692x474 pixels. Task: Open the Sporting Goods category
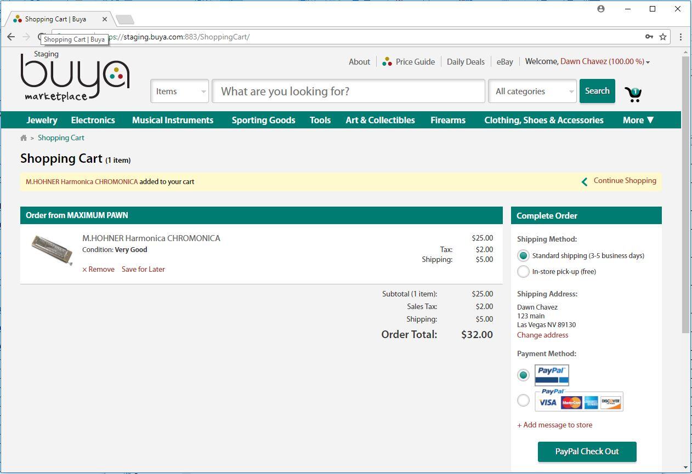click(263, 120)
